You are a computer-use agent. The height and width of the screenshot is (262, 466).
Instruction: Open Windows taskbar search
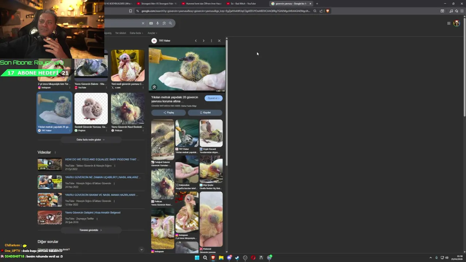tap(205, 258)
